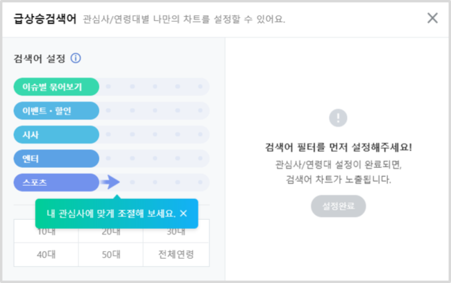The width and height of the screenshot is (451, 283).
Task: Set 엔터 slider to last dot
Action: point(201,158)
